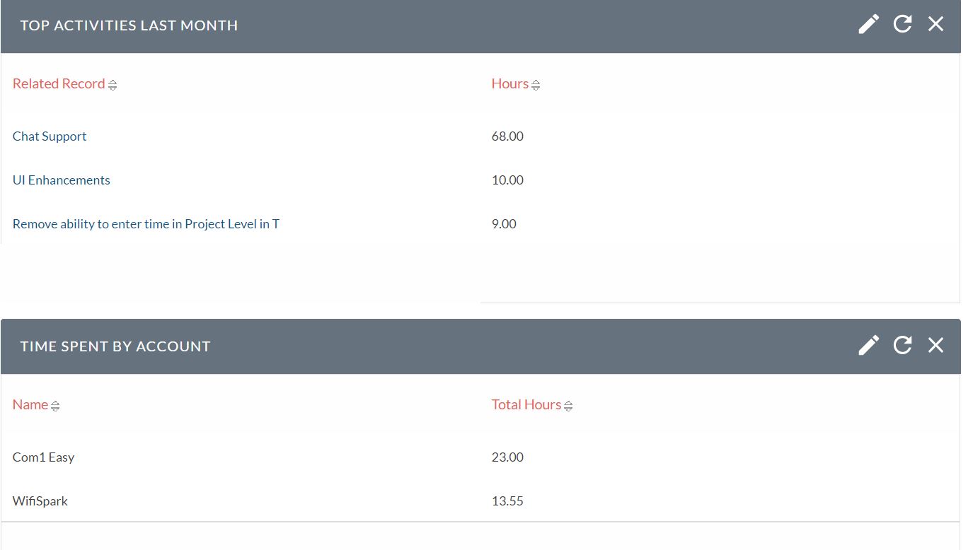
Task: Open the UI Enhancements activity record
Action: point(61,180)
